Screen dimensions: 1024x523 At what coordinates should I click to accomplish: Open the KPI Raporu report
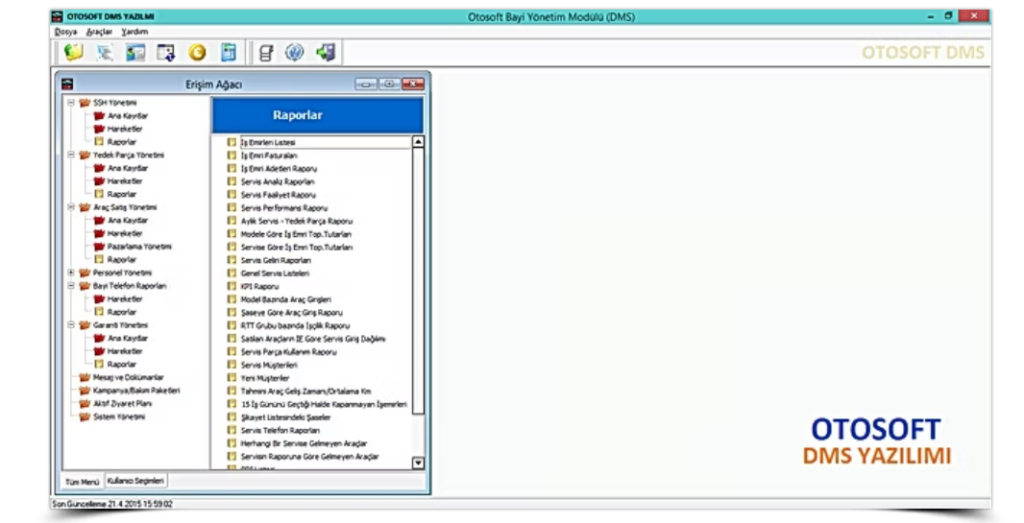click(258, 286)
